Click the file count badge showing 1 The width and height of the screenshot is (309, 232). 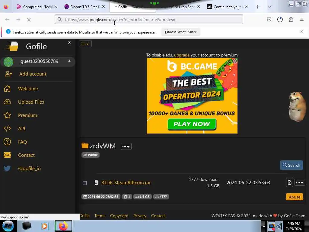coord(127,197)
